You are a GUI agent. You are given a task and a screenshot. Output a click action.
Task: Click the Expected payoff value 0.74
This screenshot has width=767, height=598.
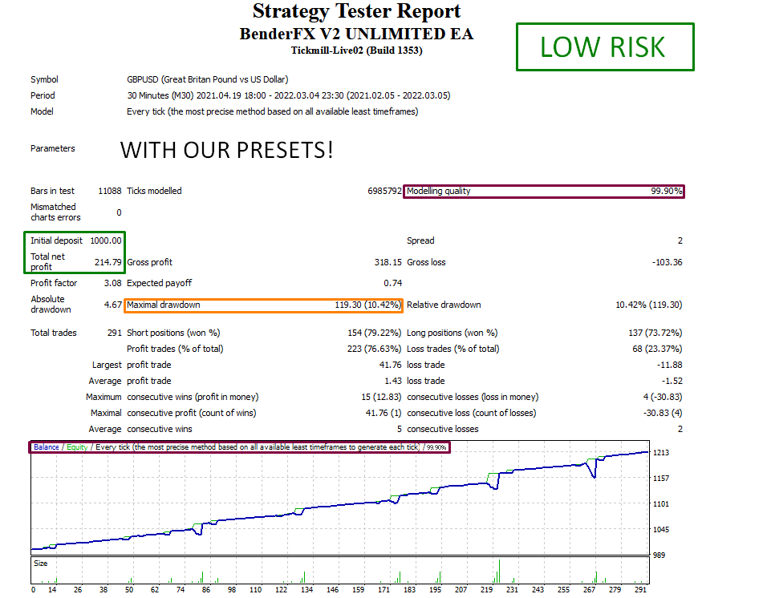tap(393, 283)
